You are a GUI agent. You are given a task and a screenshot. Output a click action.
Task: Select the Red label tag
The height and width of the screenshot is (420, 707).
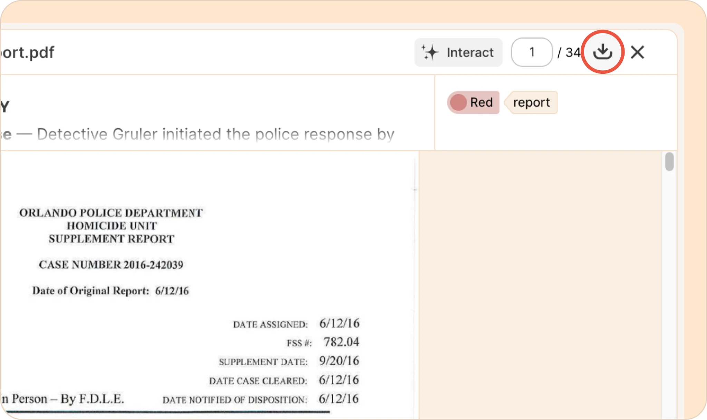(473, 102)
